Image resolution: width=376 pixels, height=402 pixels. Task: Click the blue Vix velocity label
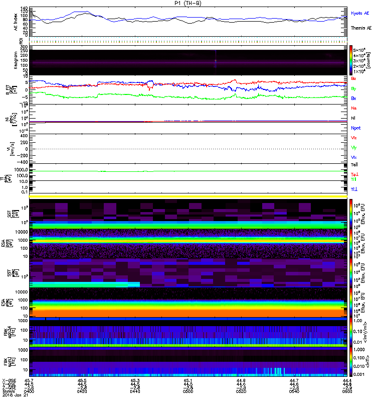point(354,157)
